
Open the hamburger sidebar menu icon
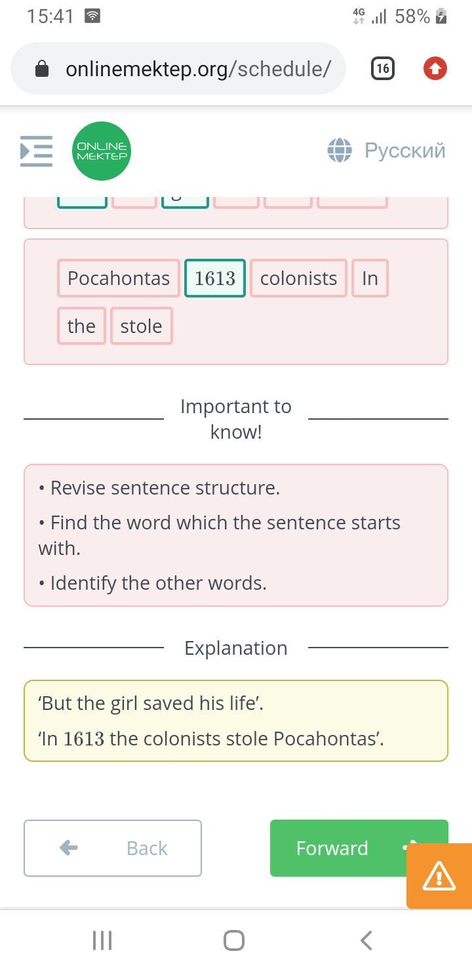(x=37, y=151)
